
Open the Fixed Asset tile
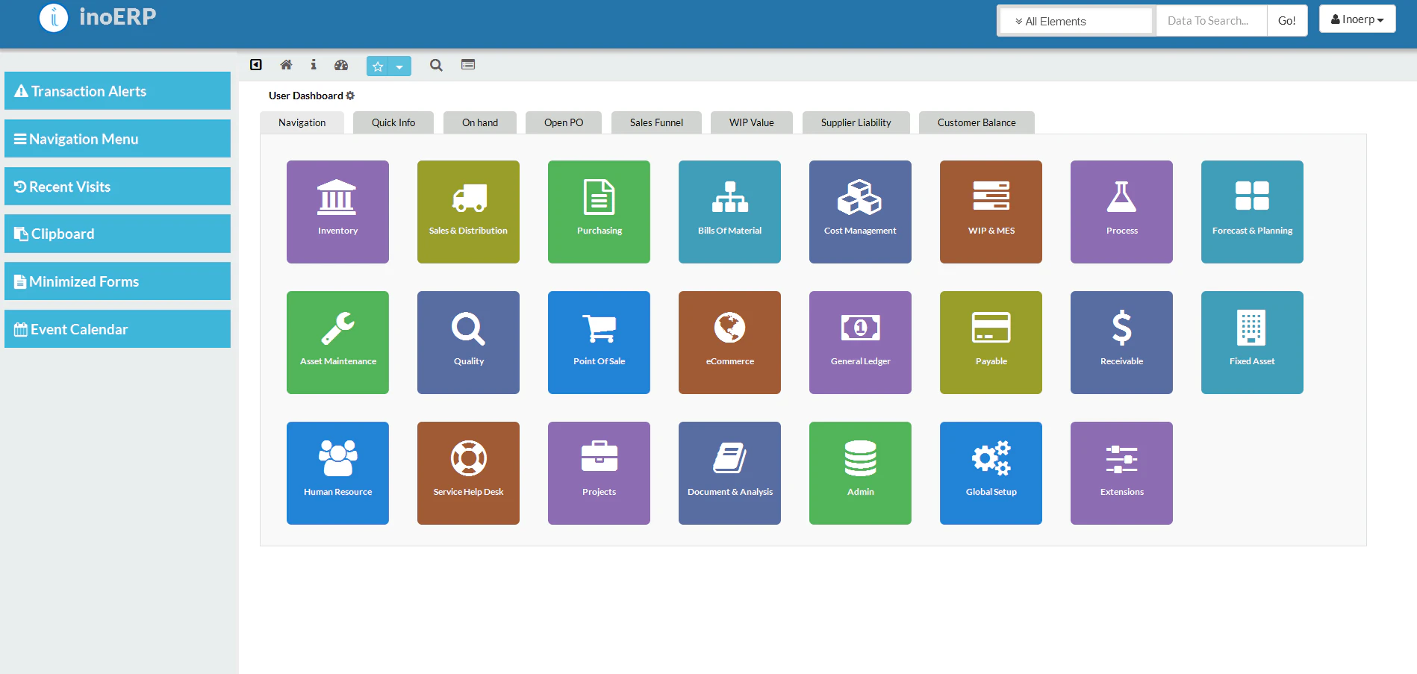1252,343
